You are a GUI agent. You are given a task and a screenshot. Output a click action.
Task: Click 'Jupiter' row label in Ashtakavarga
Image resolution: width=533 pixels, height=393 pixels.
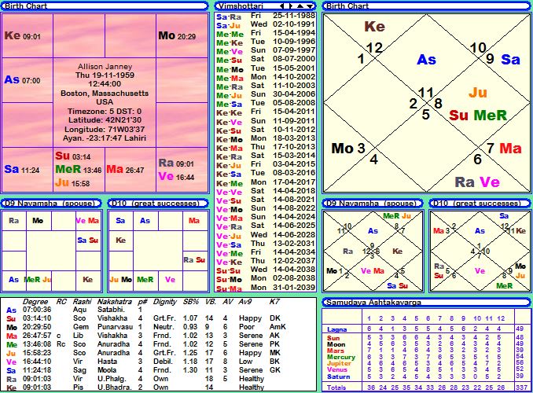click(x=339, y=363)
